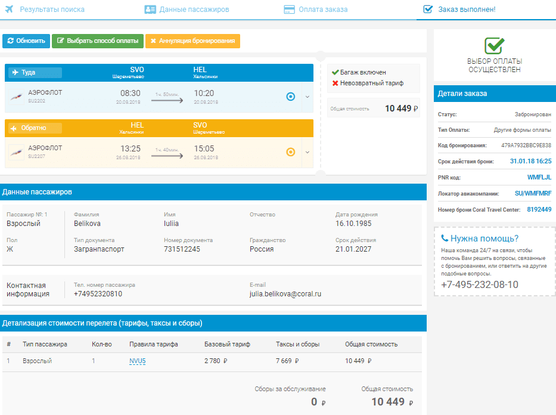The image size is (556, 415).
Task: Click the Aeroflot logo for flight SU2207
Action: 16,152
